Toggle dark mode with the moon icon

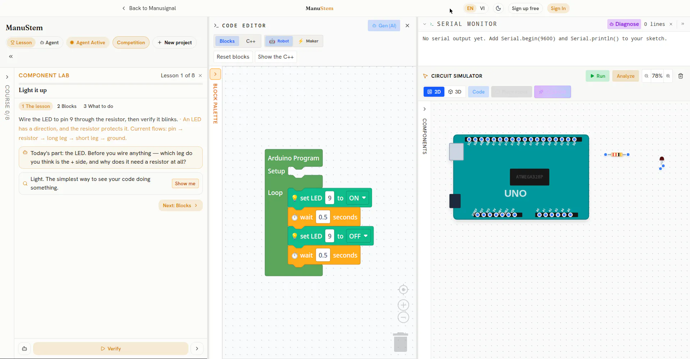pyautogui.click(x=498, y=8)
